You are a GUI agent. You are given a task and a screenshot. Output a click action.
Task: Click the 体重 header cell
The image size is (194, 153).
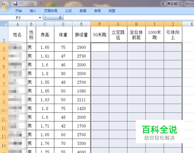pos(63,35)
